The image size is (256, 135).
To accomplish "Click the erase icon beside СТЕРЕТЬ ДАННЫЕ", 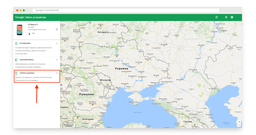I will pos(16,73).
